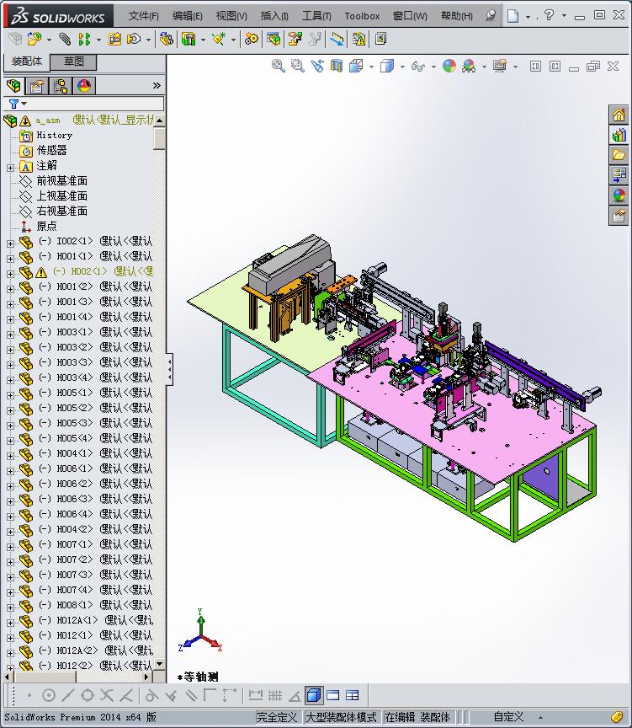Click the Help question mark button
This screenshot has width=632, height=728.
click(x=549, y=16)
